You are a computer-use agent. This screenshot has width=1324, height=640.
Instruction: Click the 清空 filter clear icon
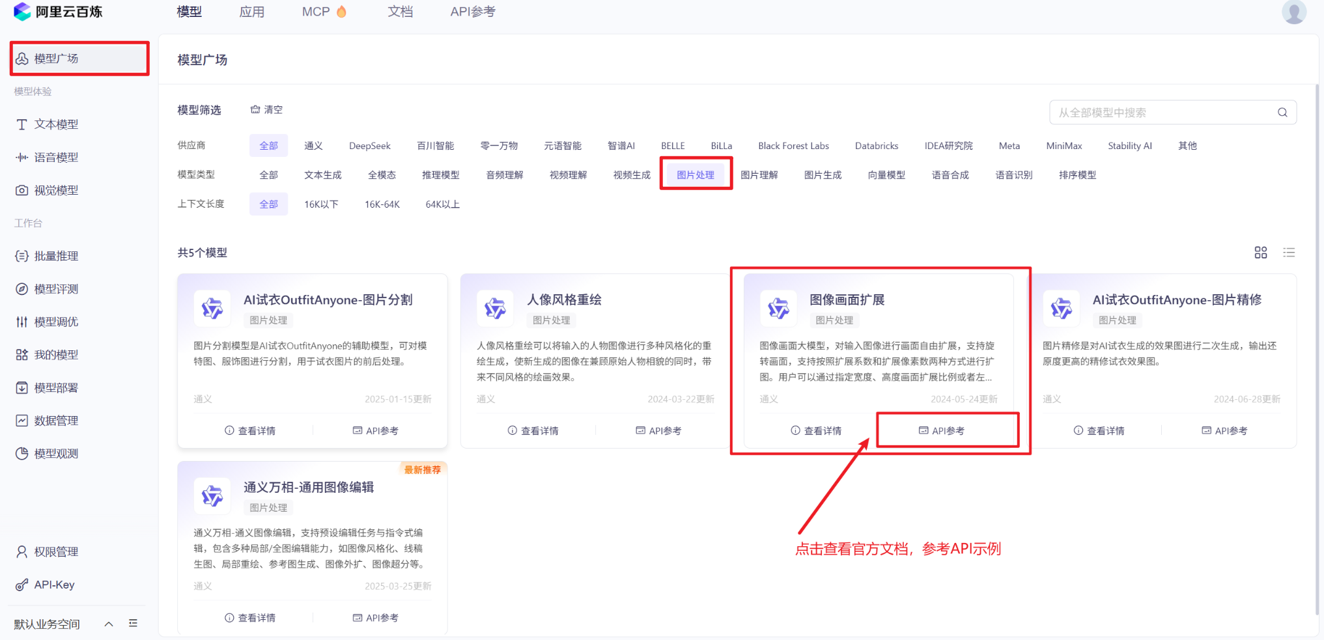click(x=255, y=109)
